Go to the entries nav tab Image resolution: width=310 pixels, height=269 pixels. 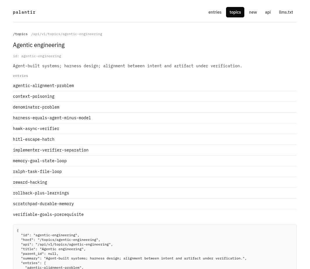pyautogui.click(x=215, y=12)
